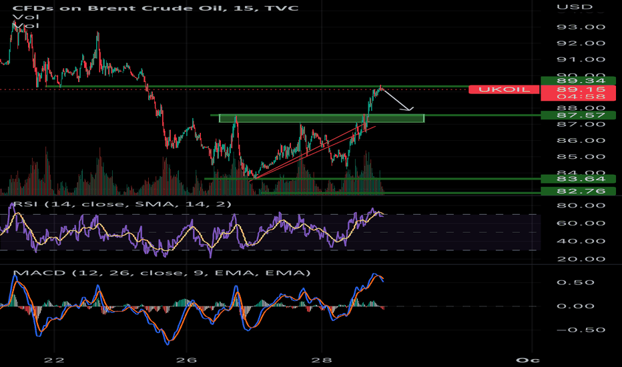Click the 85.00 price axis value

click(581, 156)
